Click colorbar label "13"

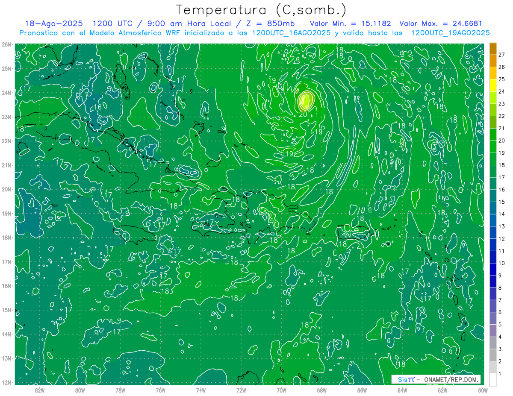(x=502, y=226)
